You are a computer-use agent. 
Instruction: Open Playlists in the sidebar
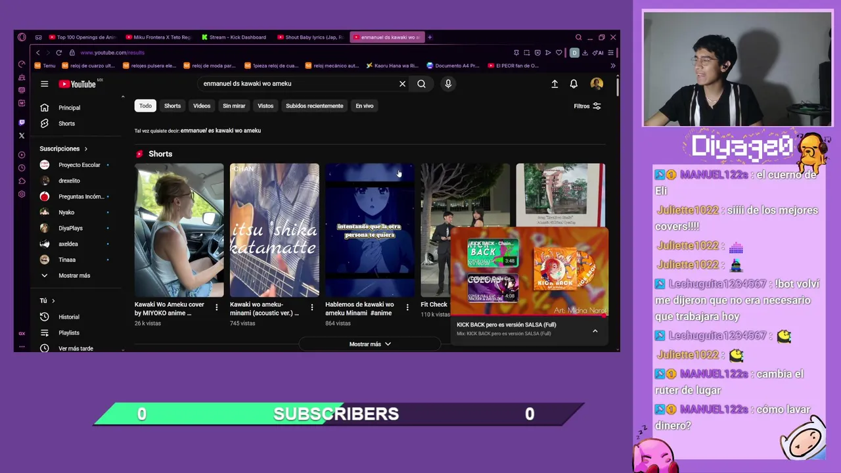pos(69,333)
